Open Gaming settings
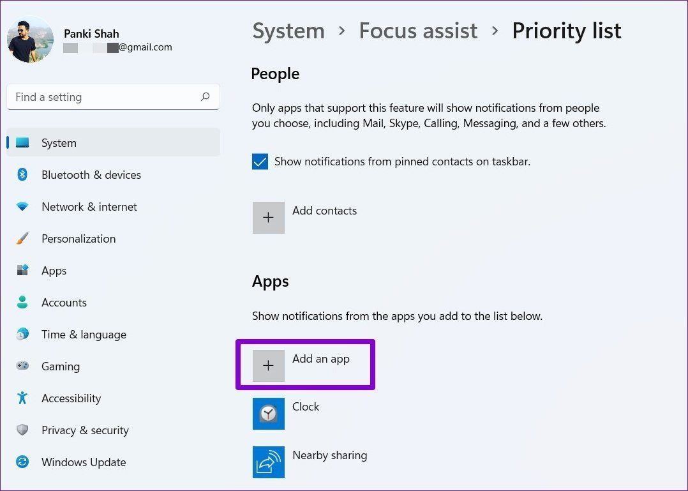 pyautogui.click(x=61, y=366)
